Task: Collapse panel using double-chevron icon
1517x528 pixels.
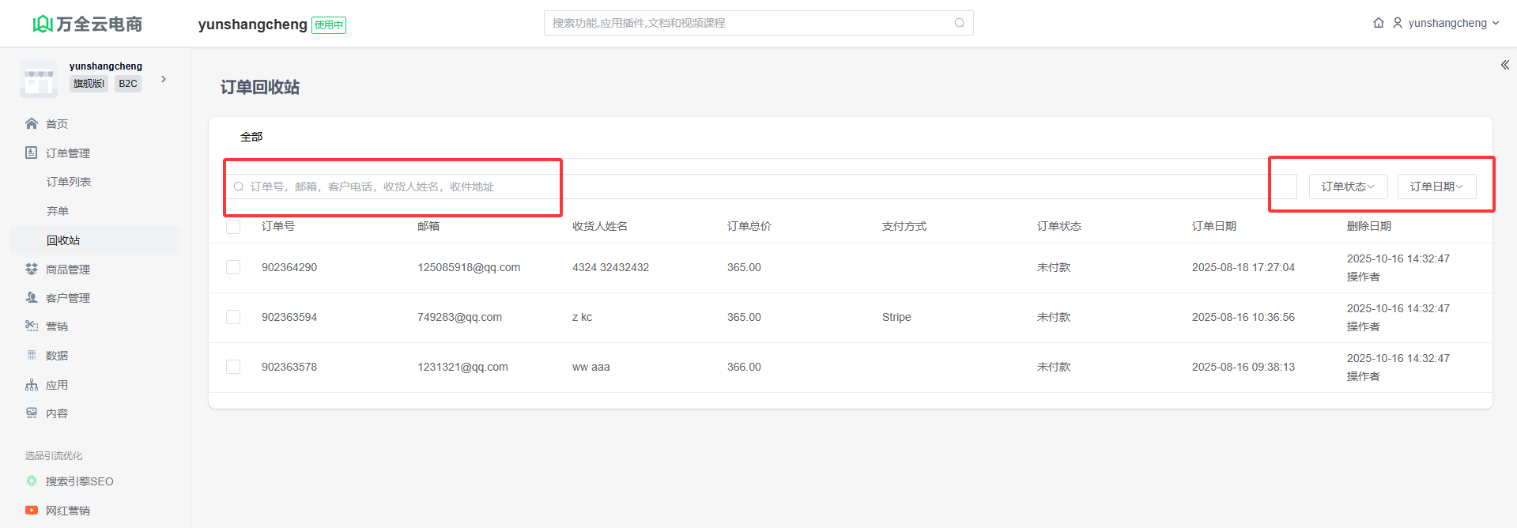Action: [1504, 65]
